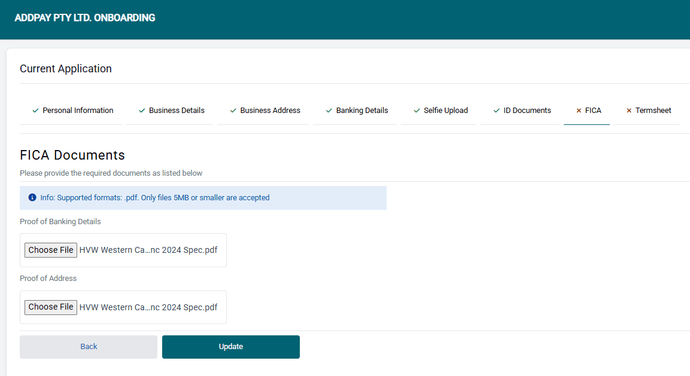Click the checkmark icon beside Banking Details
This screenshot has width=690, height=376.
click(329, 111)
